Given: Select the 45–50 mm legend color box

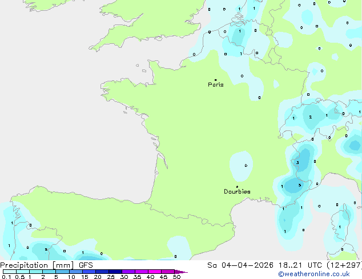Looking at the screenshot, I should point(168,272).
